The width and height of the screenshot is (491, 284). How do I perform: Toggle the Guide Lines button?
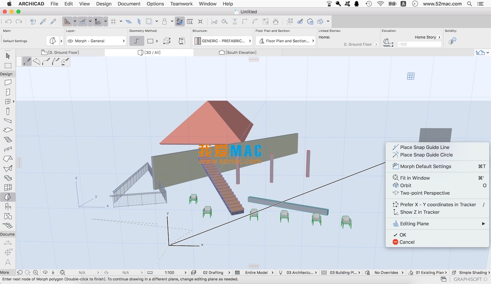68,21
